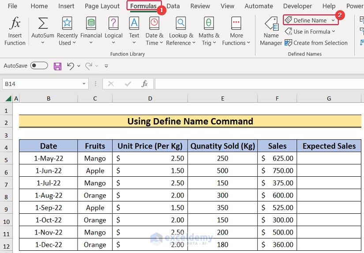Click the Select All corner triangle
This screenshot has width=364, height=253.
pyautogui.click(x=8, y=98)
